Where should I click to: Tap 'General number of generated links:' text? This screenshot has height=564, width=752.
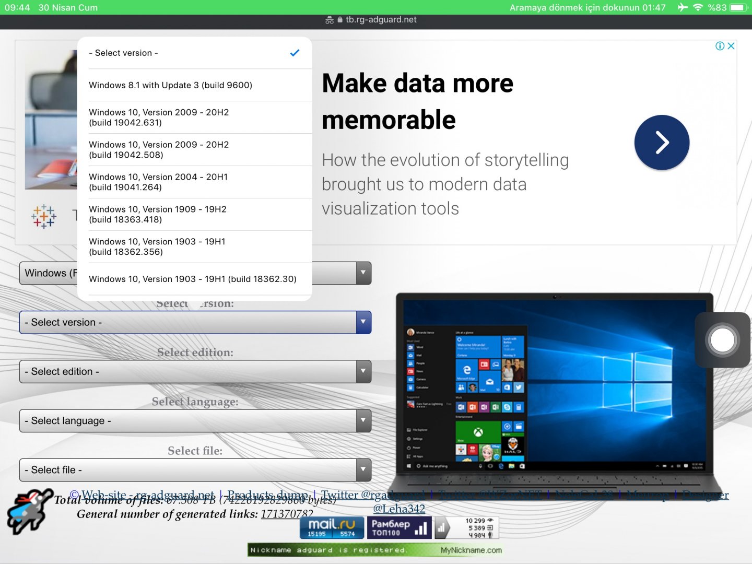[x=167, y=514]
